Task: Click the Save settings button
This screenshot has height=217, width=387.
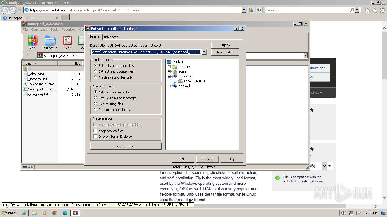Action: click(126, 146)
